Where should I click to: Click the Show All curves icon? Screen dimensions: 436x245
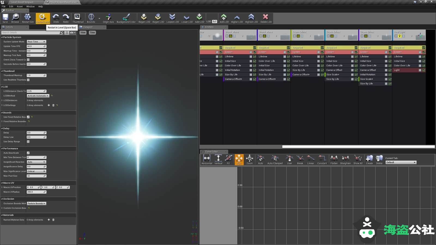tap(358, 160)
